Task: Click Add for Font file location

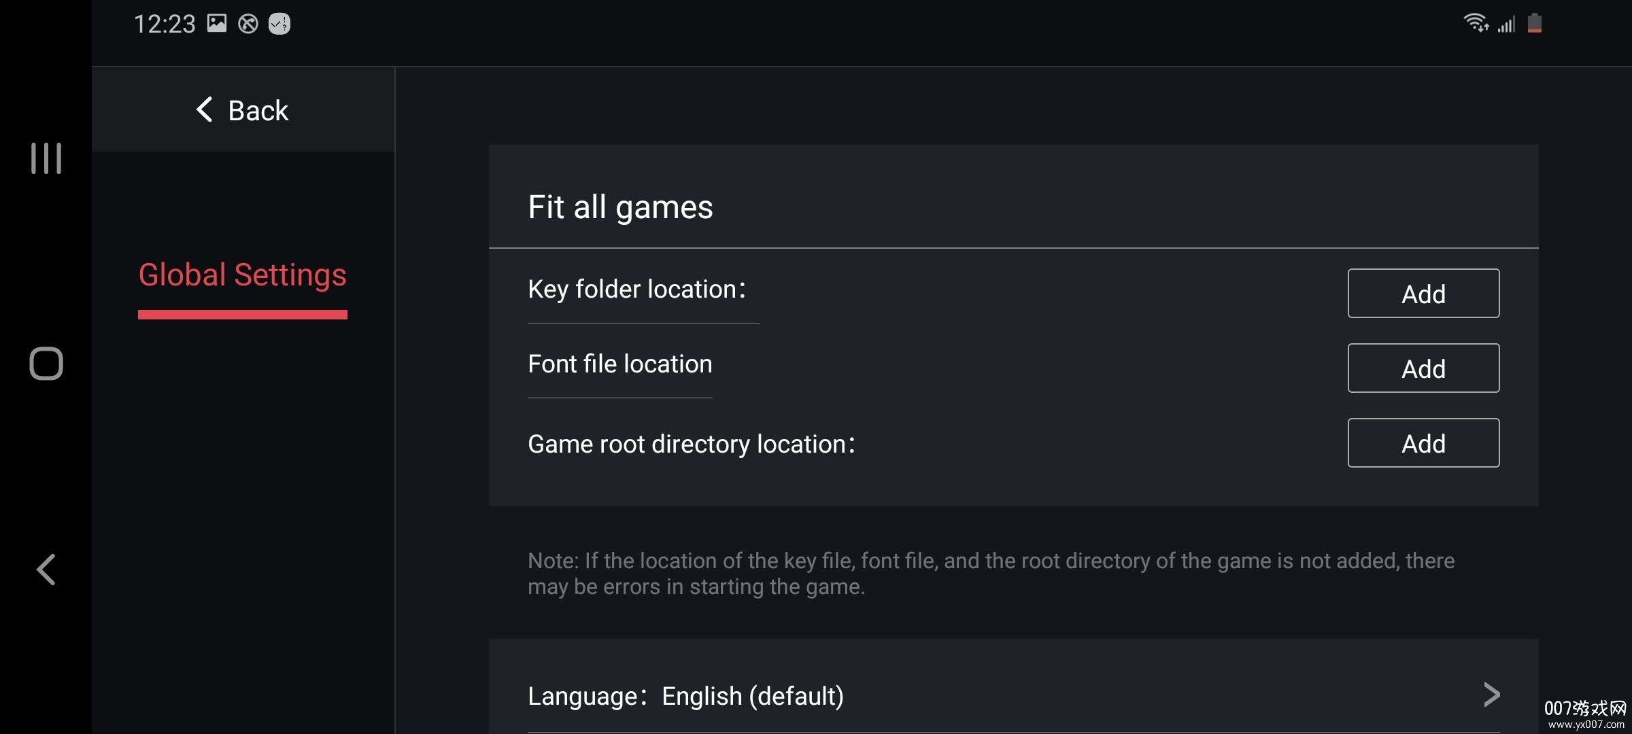Action: pos(1423,368)
